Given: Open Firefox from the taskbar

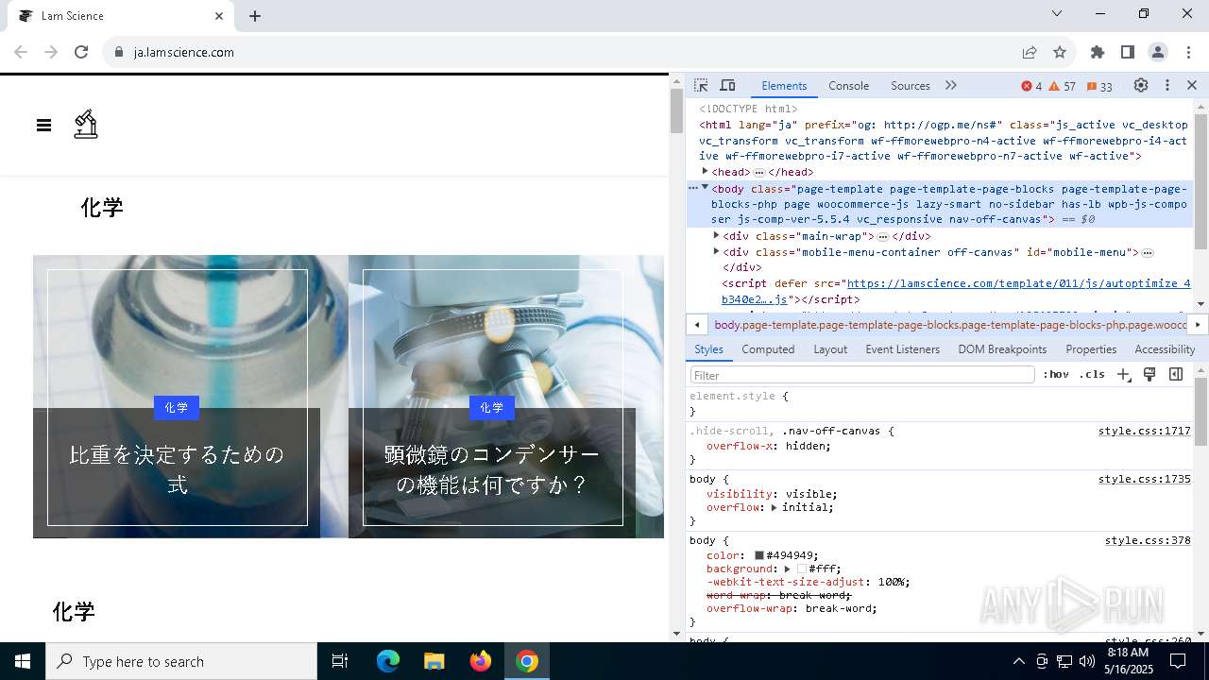Looking at the screenshot, I should (481, 661).
